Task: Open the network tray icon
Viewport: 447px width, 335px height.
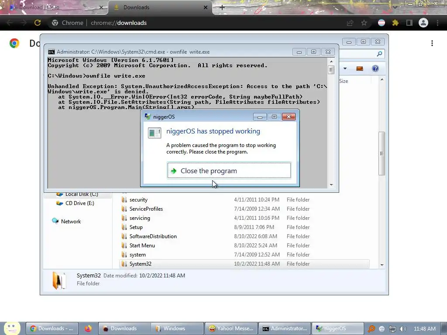Action: click(x=392, y=329)
